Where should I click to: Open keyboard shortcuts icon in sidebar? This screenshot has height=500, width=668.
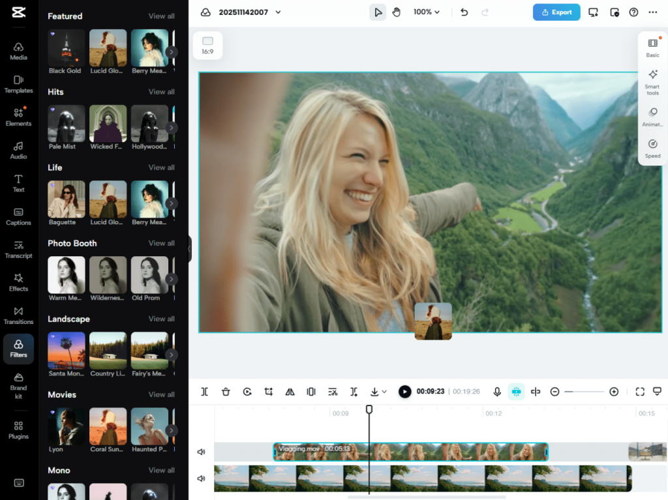19,482
